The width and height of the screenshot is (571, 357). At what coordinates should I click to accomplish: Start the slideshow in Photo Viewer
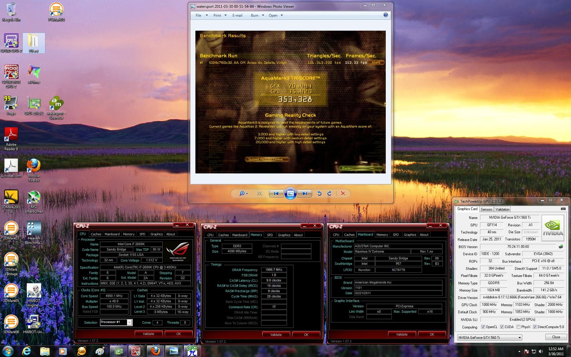click(290, 193)
